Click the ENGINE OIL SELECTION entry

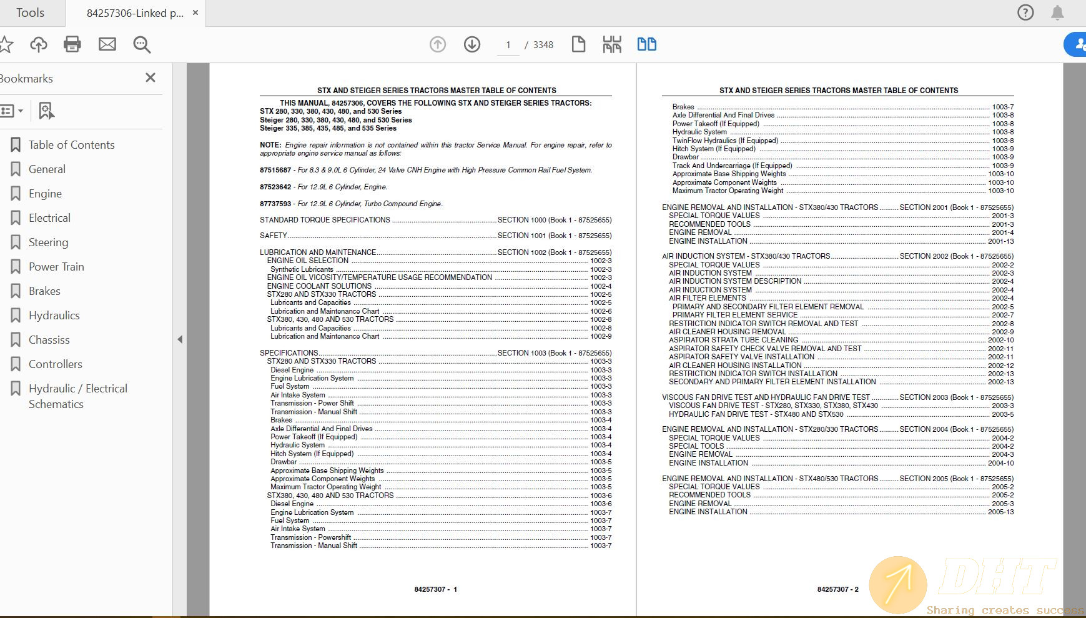coord(439,261)
